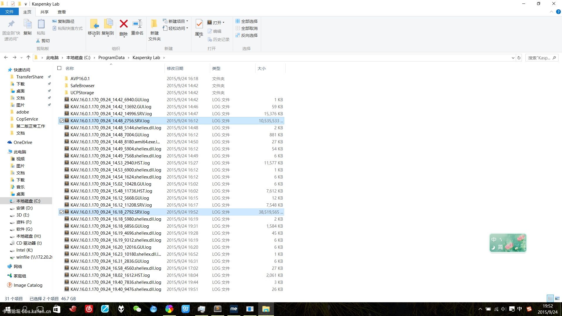Open the Windows Start button
This screenshot has width=562, height=316.
pos(8,309)
